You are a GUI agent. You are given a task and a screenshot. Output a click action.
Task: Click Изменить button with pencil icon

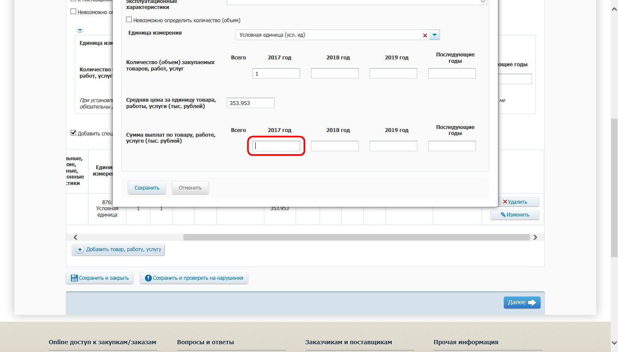tap(515, 215)
